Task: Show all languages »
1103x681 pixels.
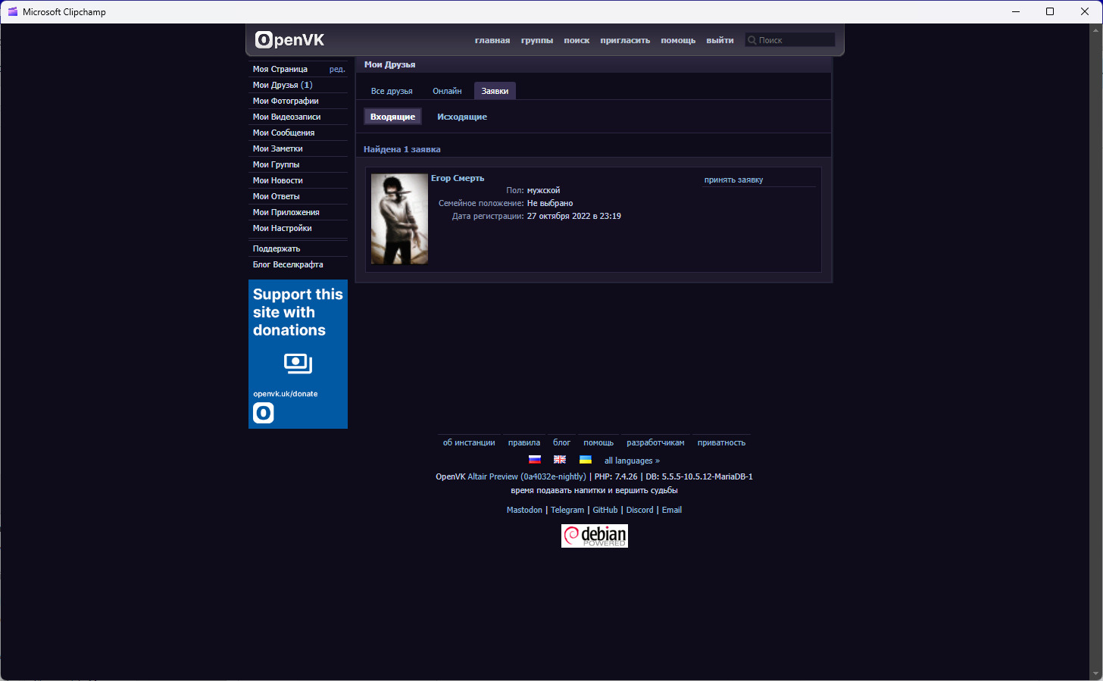Action: pyautogui.click(x=632, y=461)
